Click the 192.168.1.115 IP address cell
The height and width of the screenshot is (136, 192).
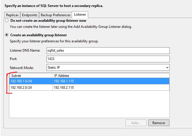coord(111,81)
